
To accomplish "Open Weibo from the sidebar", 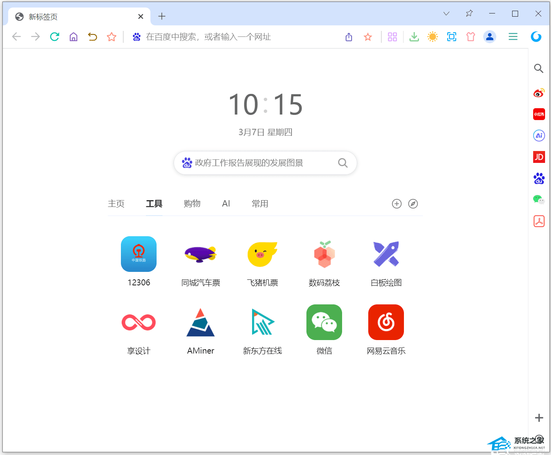I will click(539, 93).
